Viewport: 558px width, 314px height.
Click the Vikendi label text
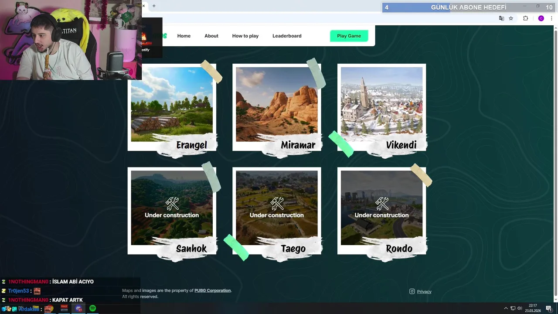click(401, 145)
